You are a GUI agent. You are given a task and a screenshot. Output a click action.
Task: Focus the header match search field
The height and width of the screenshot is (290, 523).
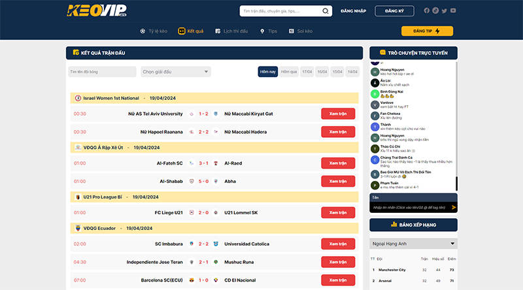pyautogui.click(x=282, y=11)
